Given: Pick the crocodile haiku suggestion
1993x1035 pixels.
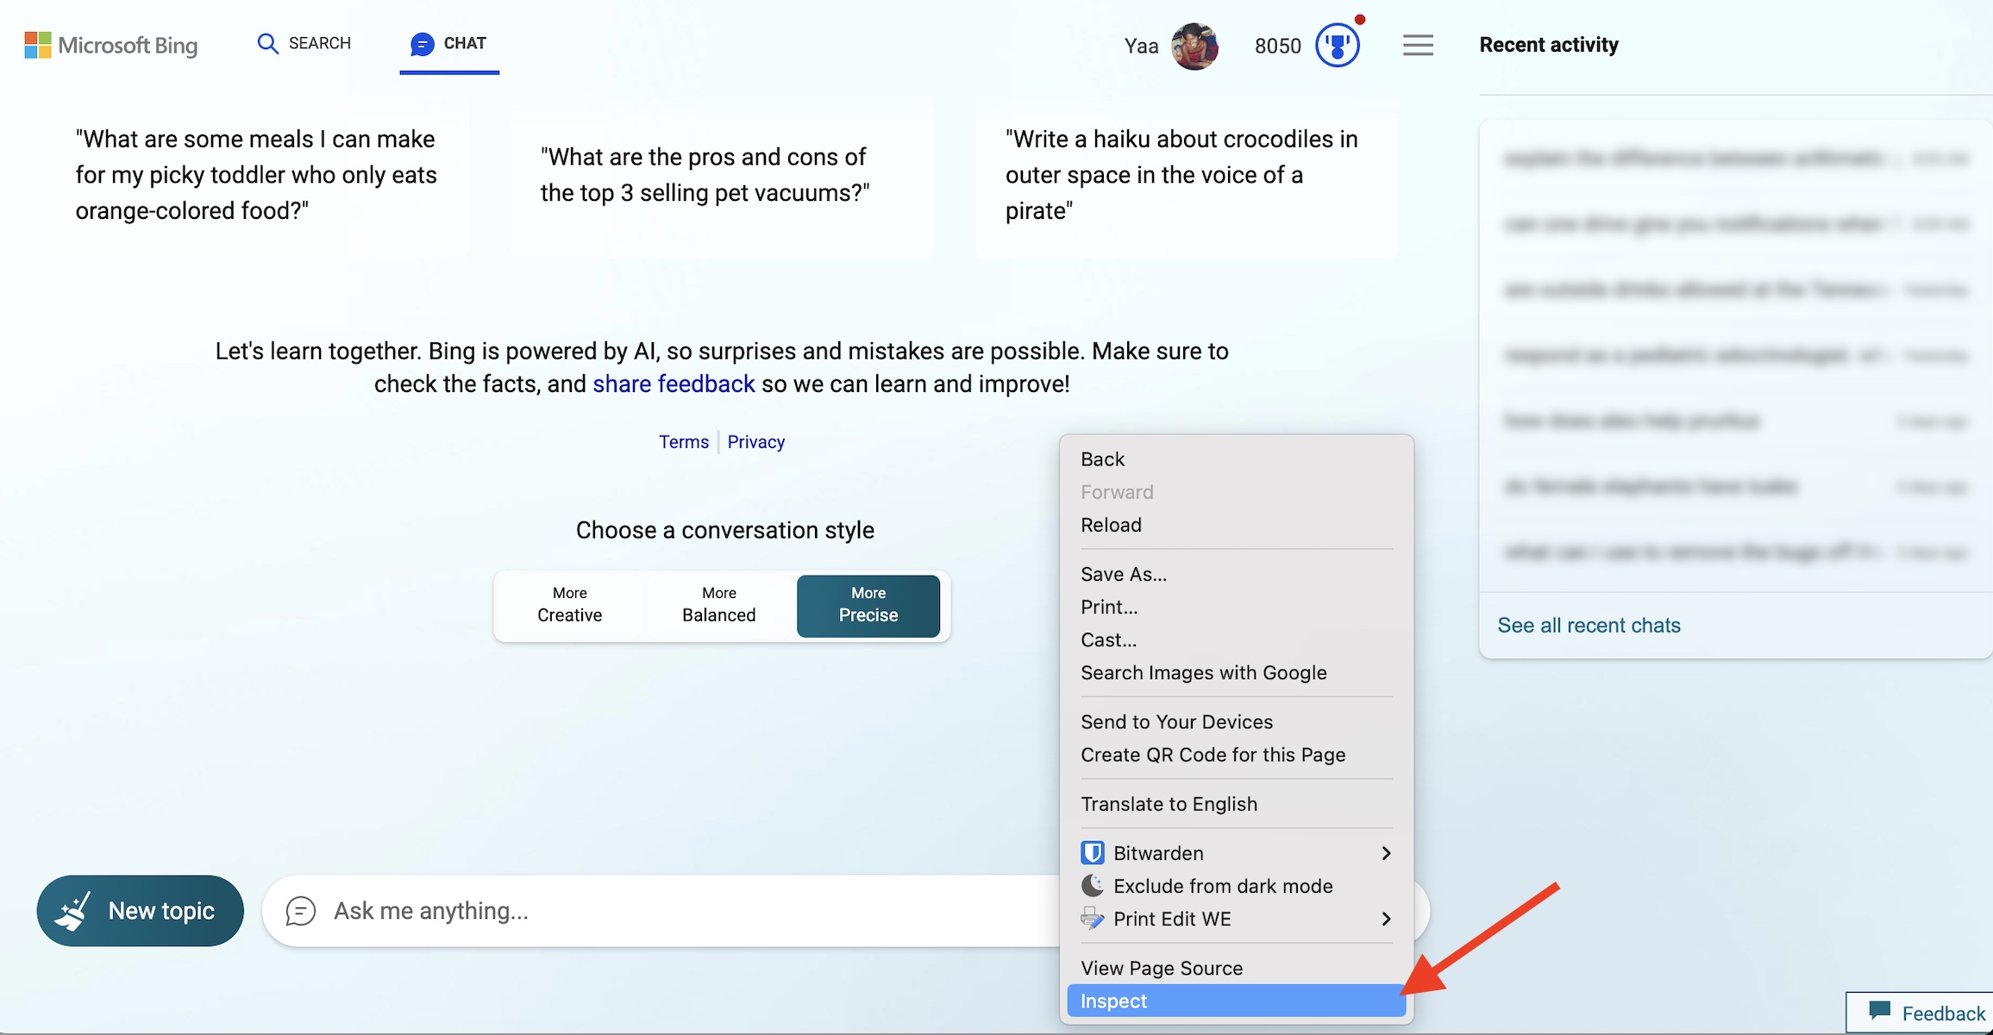Looking at the screenshot, I should pos(1187,175).
